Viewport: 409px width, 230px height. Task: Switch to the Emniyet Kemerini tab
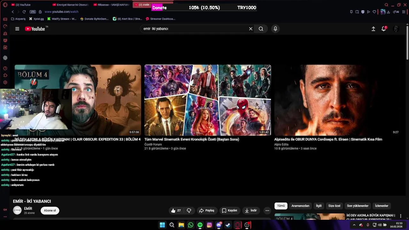coord(70,5)
